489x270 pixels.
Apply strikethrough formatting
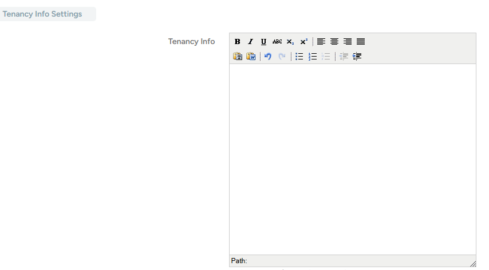point(277,42)
